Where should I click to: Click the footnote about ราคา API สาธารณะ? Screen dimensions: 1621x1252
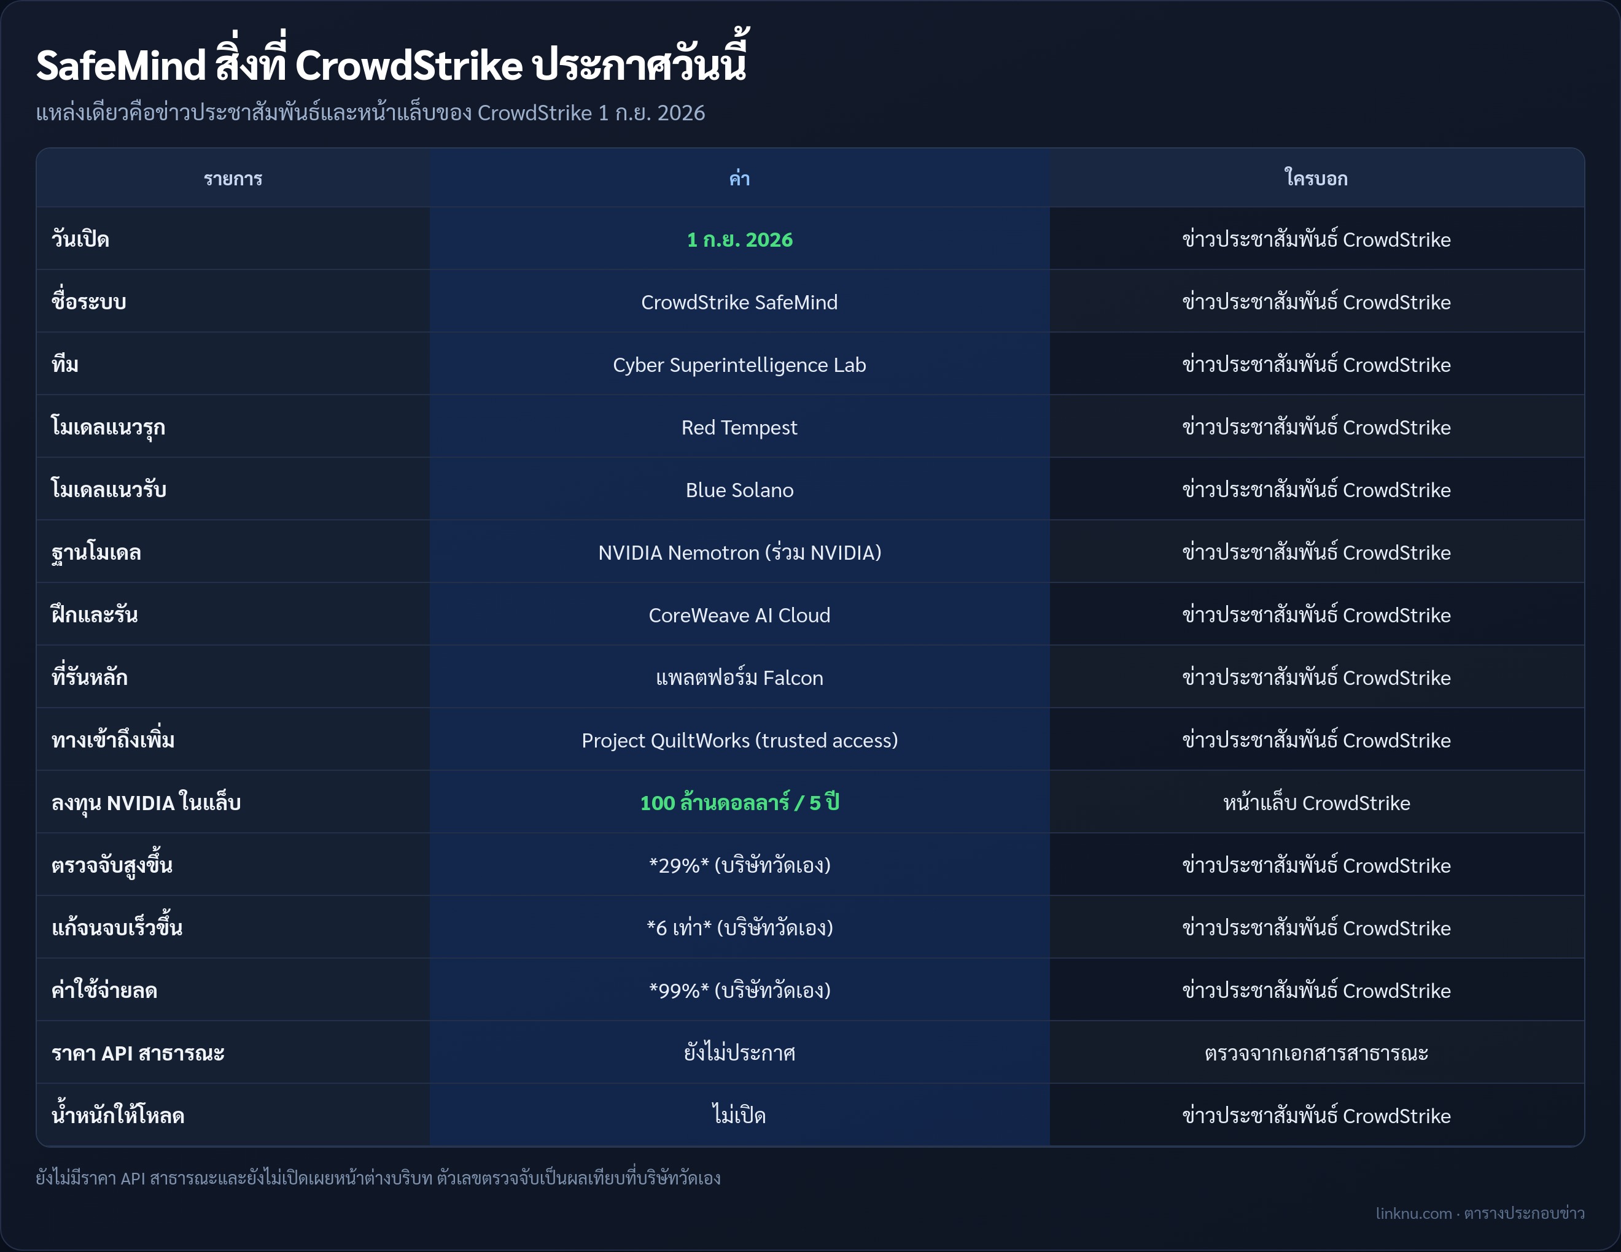coord(378,1178)
